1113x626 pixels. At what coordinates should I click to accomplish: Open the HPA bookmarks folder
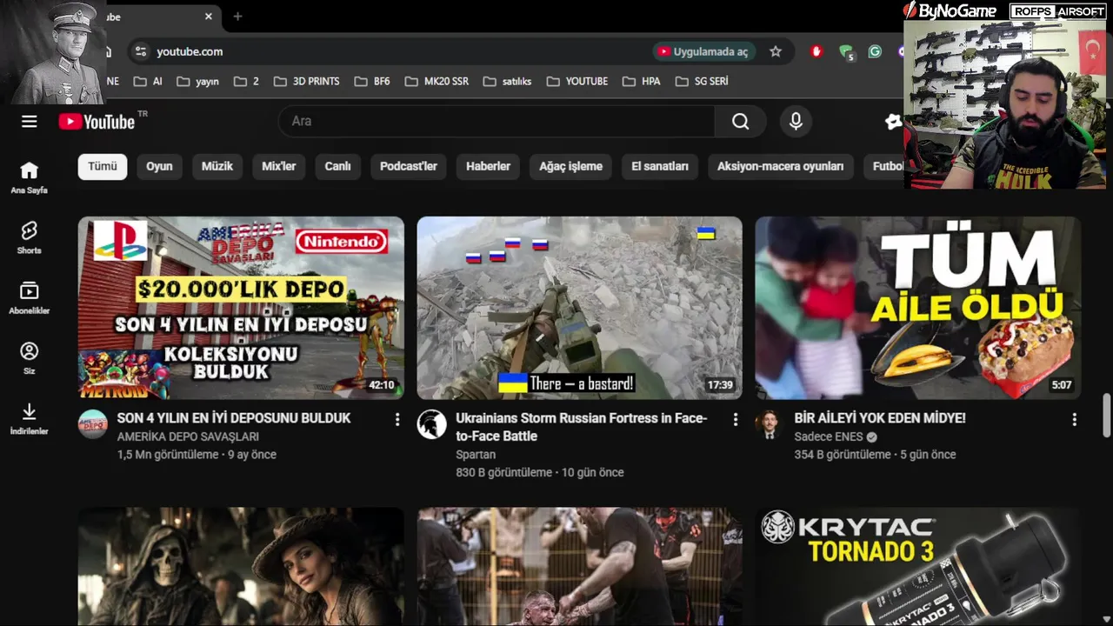pyautogui.click(x=642, y=81)
